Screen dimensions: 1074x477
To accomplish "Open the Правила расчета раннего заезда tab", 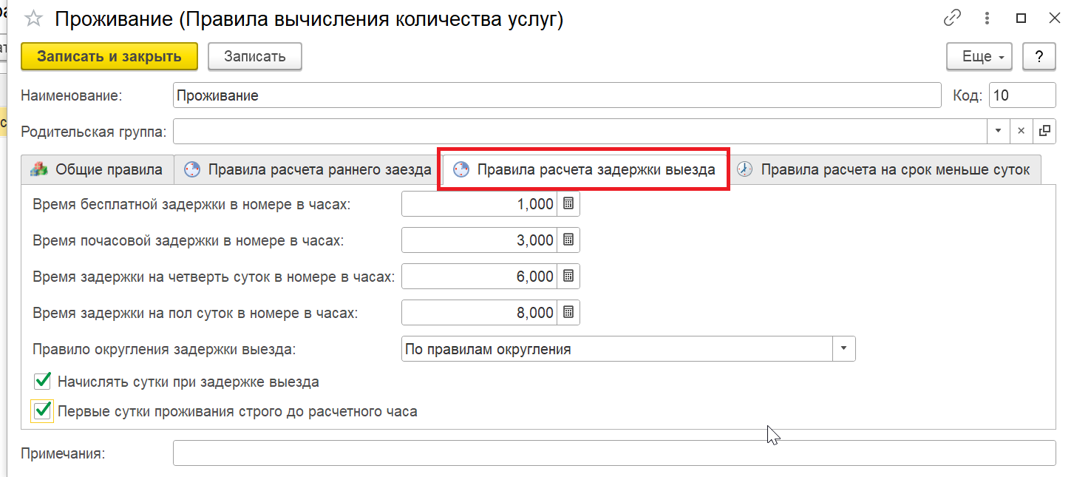I will tap(307, 169).
